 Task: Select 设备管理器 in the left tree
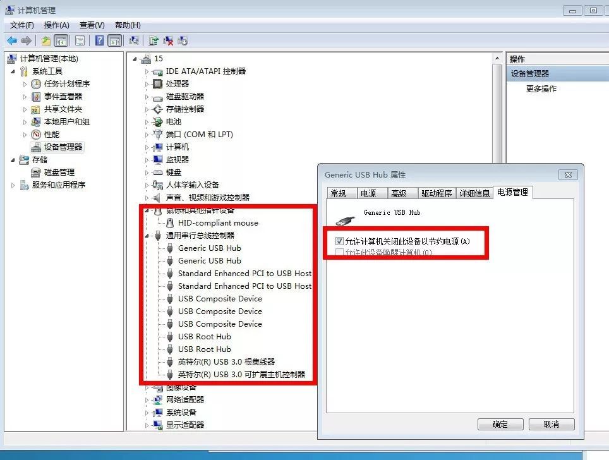tap(63, 147)
